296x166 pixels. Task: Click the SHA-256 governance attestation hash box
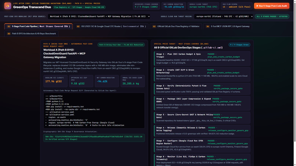[94, 138]
